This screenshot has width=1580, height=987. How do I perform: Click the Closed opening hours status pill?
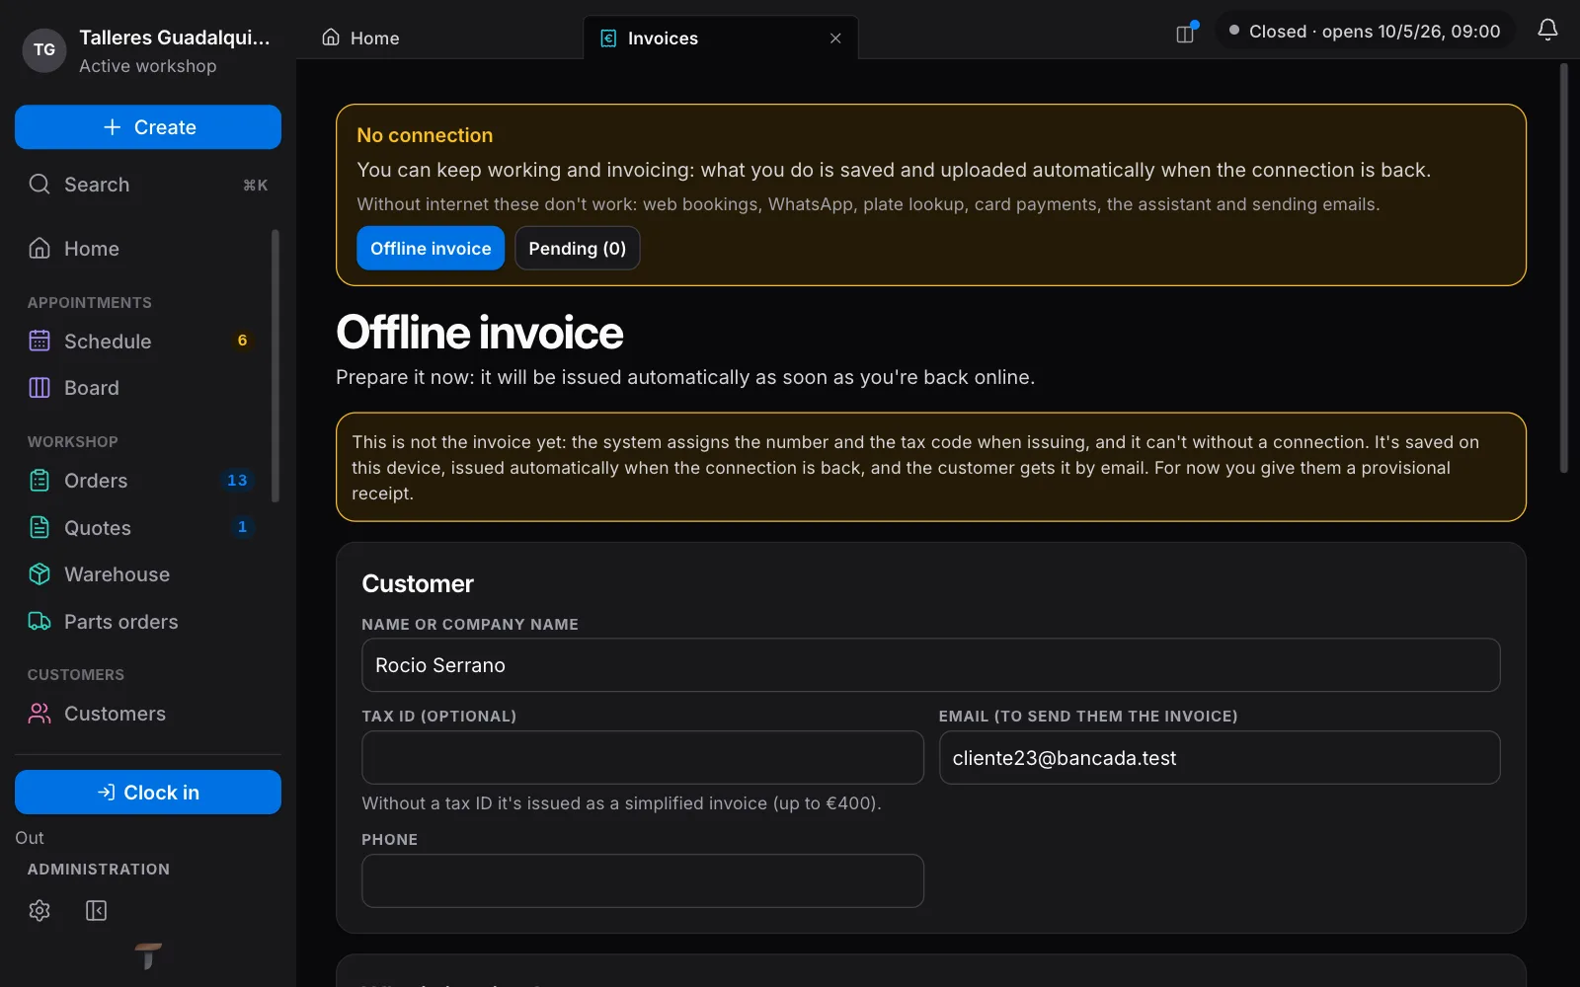click(x=1365, y=32)
